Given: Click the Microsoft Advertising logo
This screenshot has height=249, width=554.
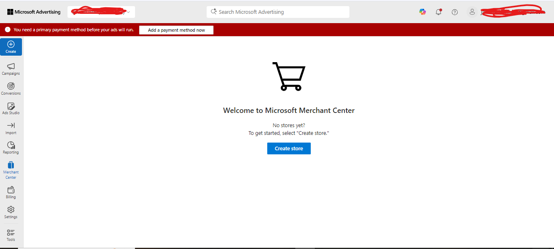Looking at the screenshot, I should [x=34, y=12].
